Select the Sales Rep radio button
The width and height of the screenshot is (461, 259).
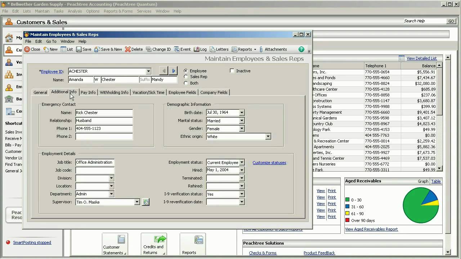click(x=186, y=77)
